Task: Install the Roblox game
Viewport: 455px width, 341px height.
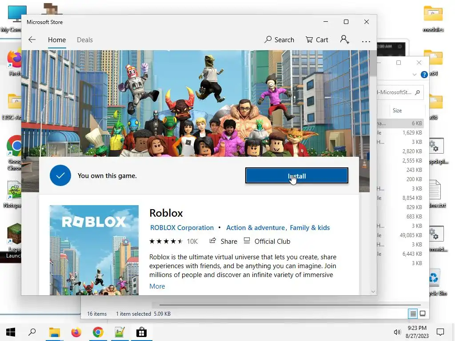Action: 296,176
